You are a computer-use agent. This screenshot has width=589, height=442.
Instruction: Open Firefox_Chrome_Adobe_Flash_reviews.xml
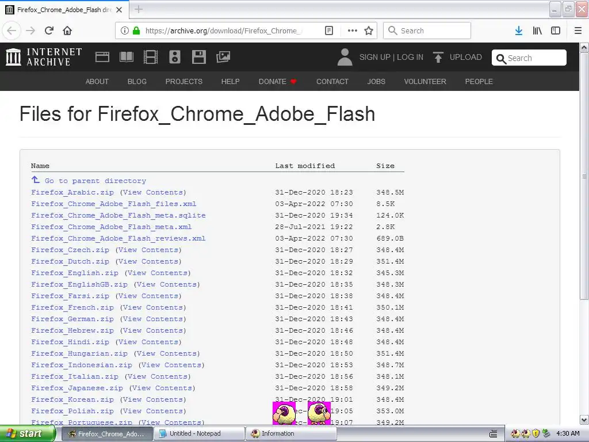click(x=118, y=238)
